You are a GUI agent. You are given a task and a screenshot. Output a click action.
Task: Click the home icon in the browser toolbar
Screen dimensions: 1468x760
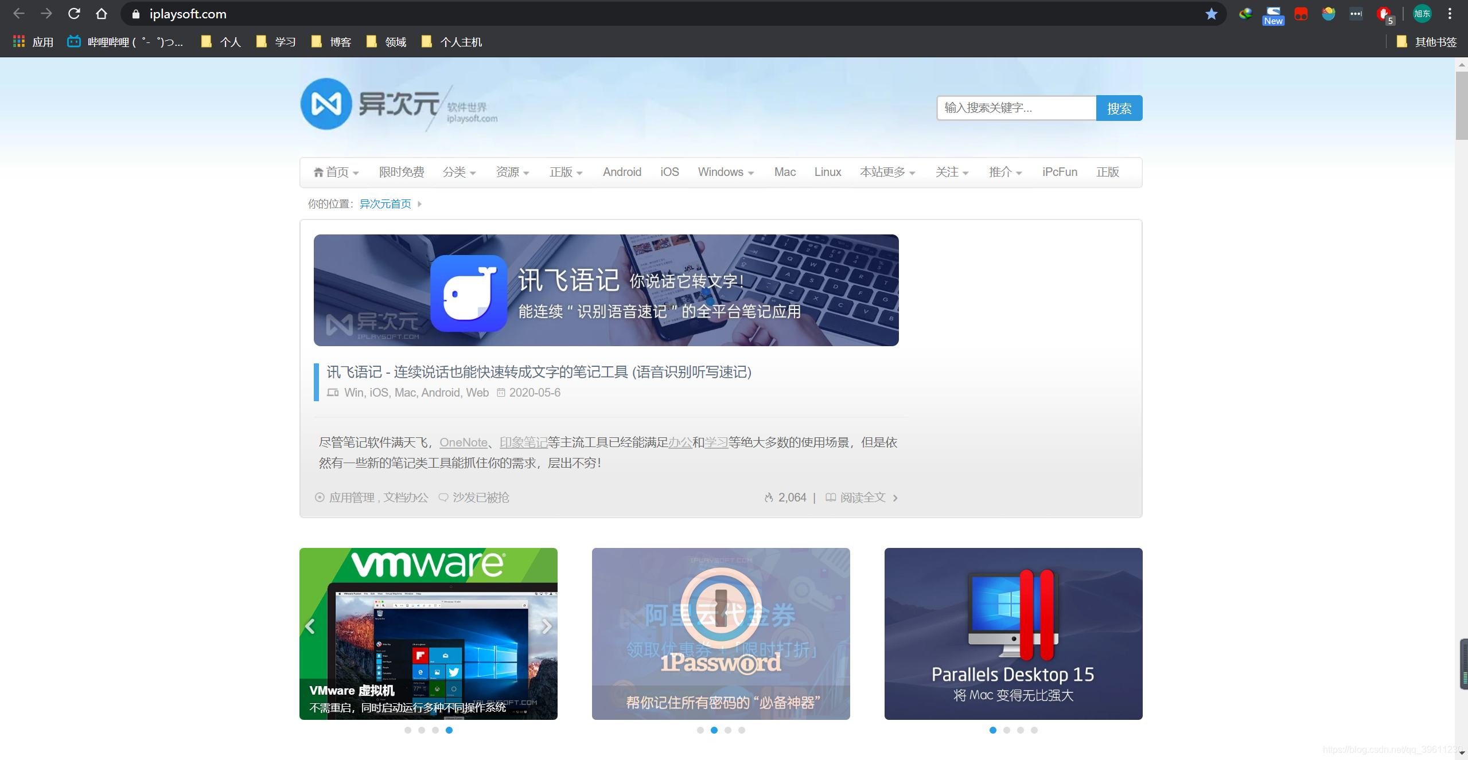(101, 13)
